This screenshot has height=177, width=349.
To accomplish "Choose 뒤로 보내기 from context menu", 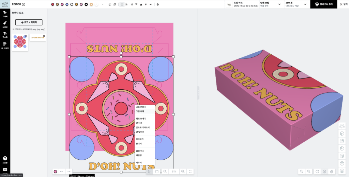I will 145,119.
